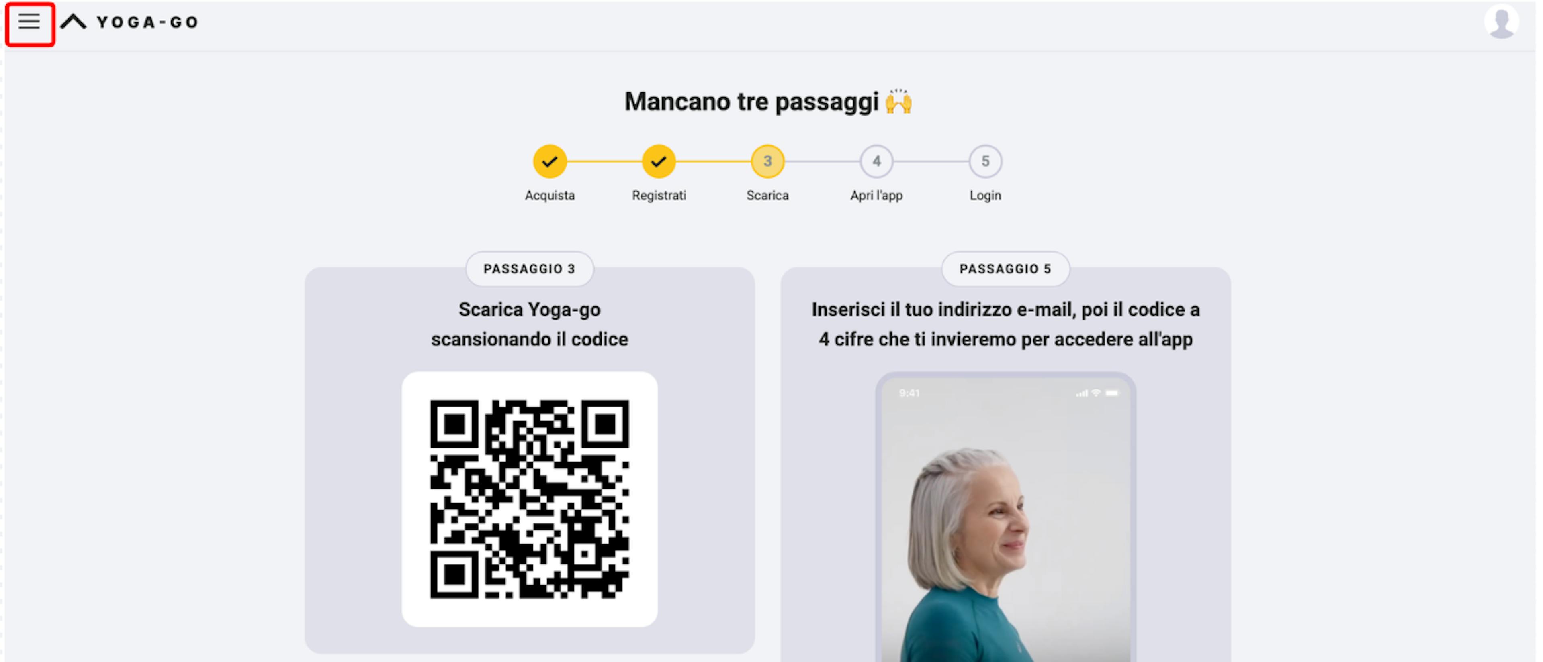Open the hamburger menu

point(29,23)
